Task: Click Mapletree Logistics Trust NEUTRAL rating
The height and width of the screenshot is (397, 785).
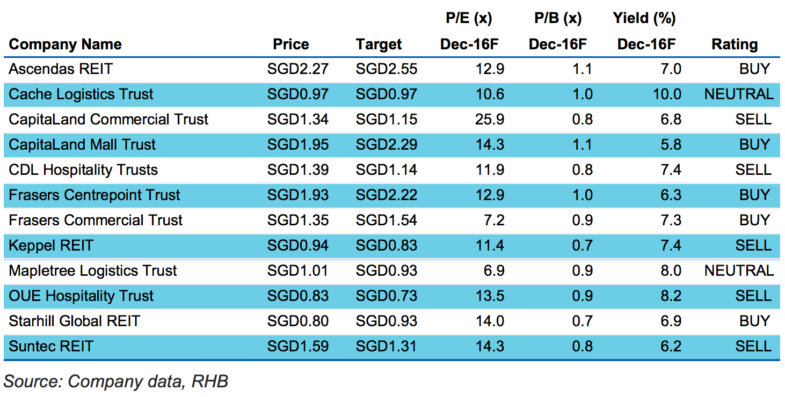Action: point(739,271)
